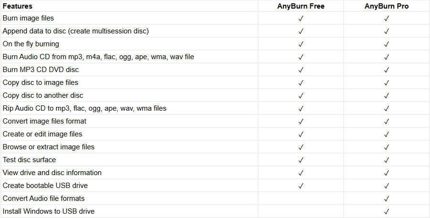Click the Convert image files format text
Viewport: 430px width, 218px height.
44,121
